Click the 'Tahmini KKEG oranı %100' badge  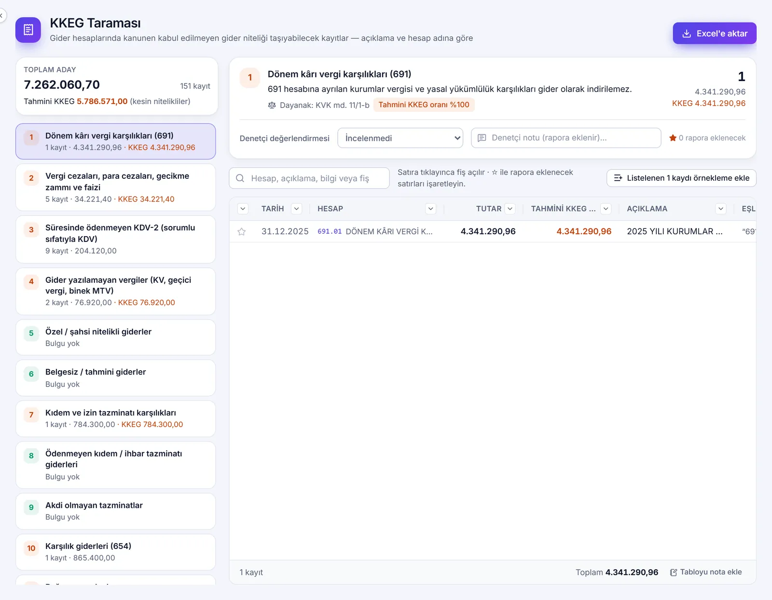[x=424, y=105]
